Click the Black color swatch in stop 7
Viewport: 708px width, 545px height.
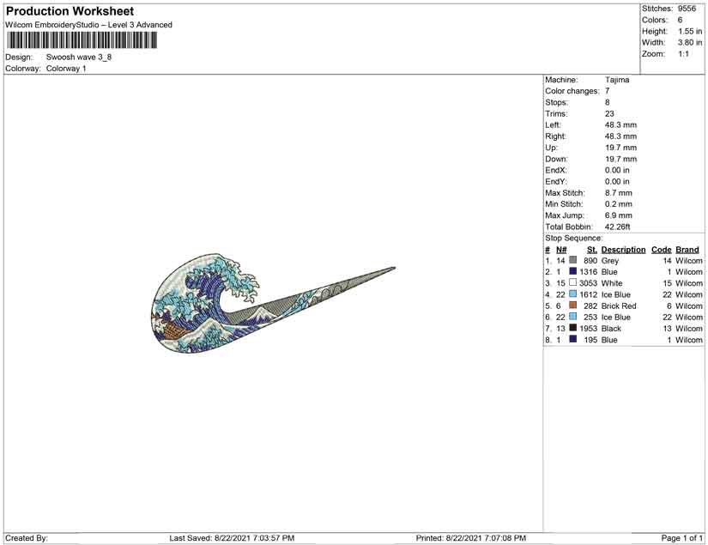click(573, 328)
